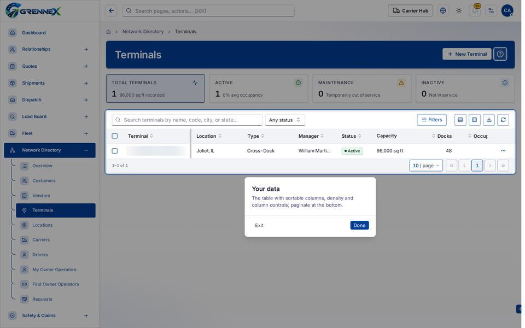This screenshot has width=525, height=328.
Task: Open the Carrier Hub button
Action: coord(410,11)
